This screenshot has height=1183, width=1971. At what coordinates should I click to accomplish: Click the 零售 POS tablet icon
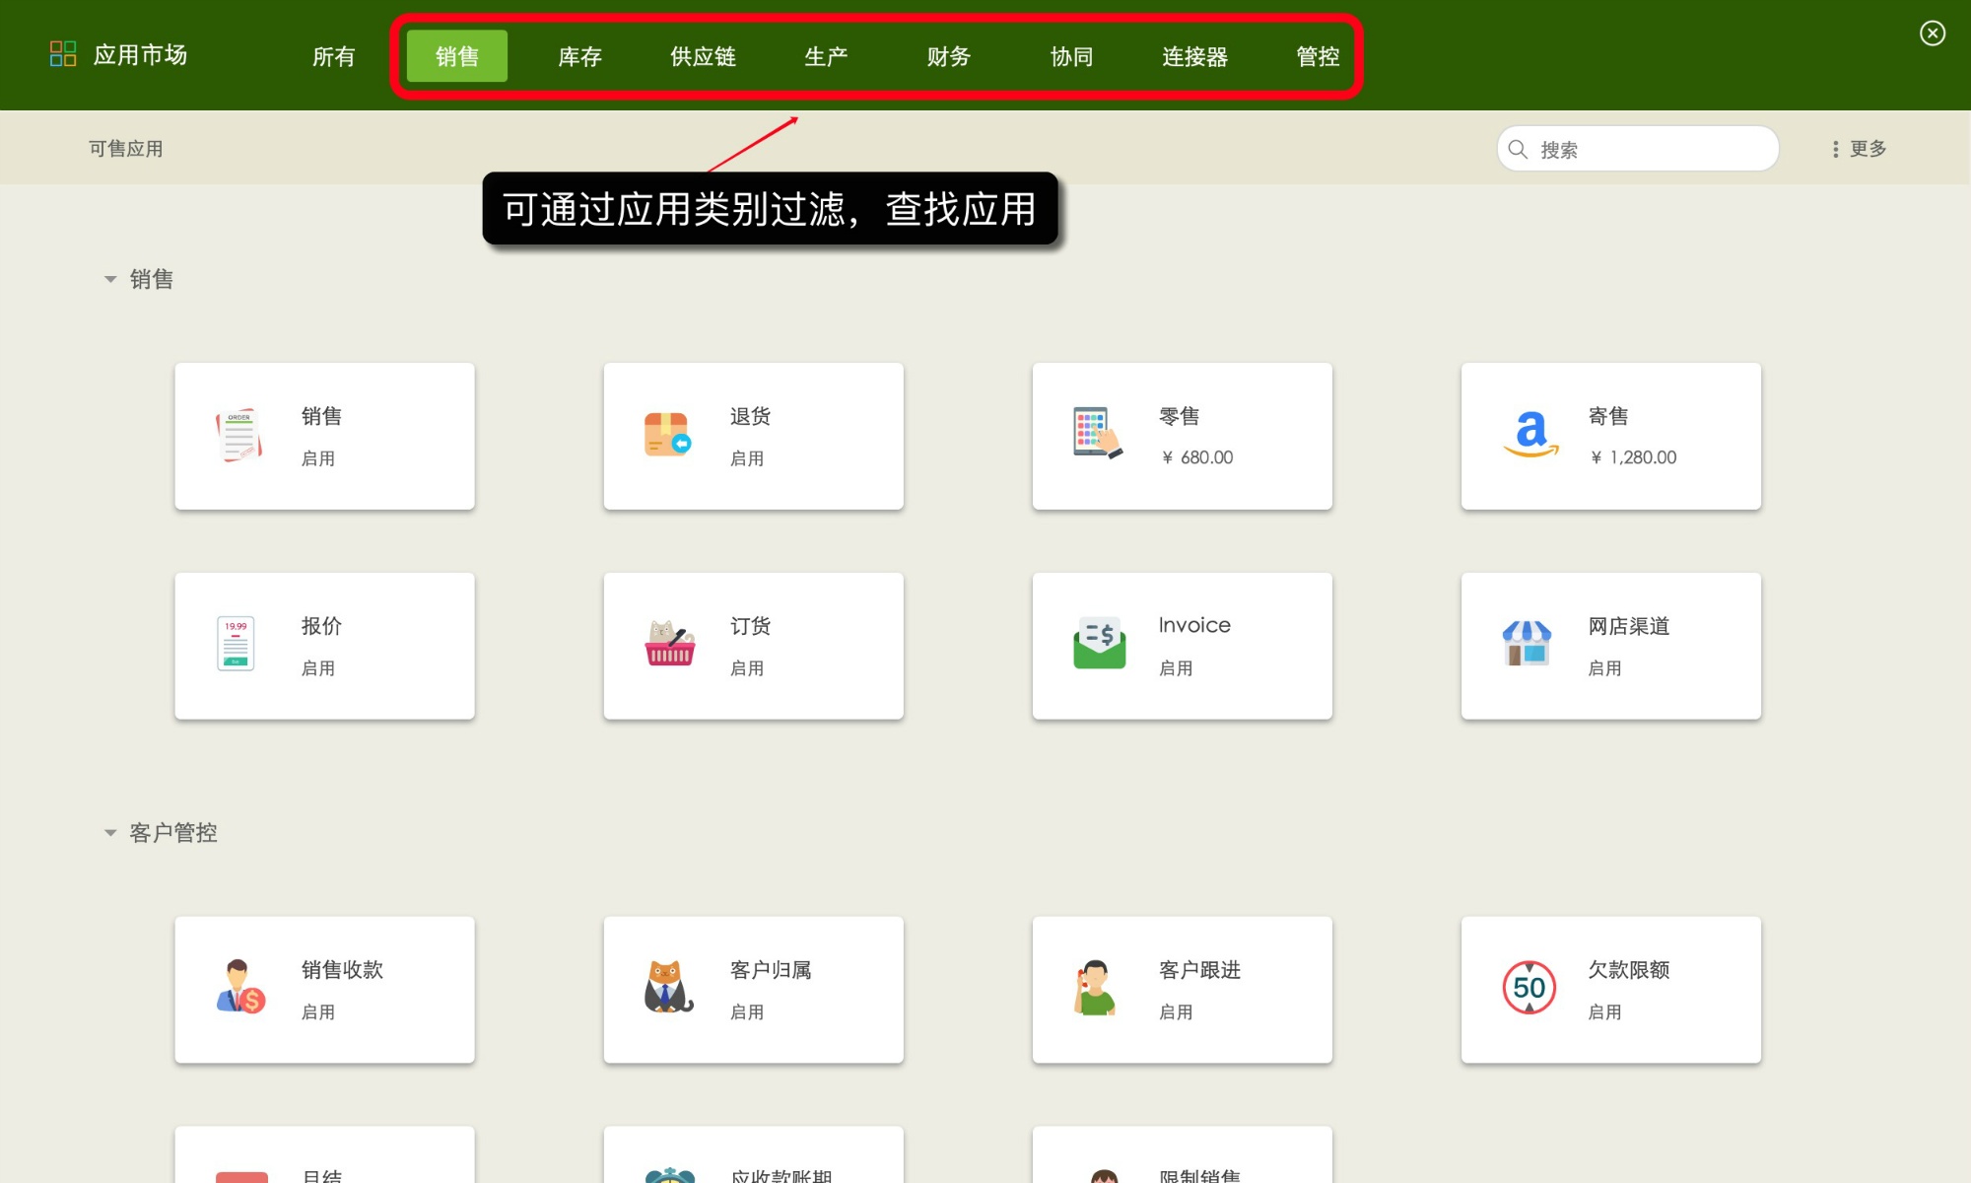click(x=1098, y=433)
